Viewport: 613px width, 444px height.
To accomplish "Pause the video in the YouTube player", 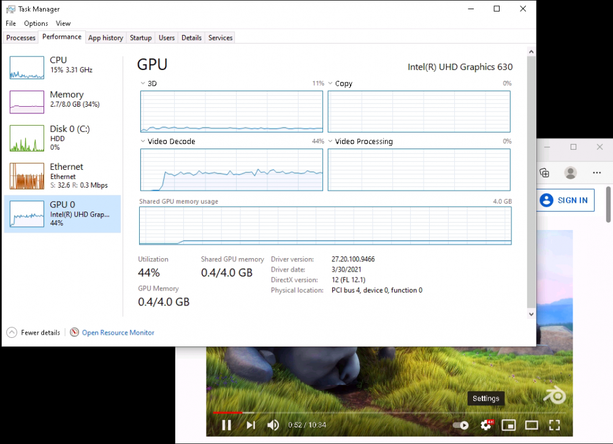I will [226, 425].
